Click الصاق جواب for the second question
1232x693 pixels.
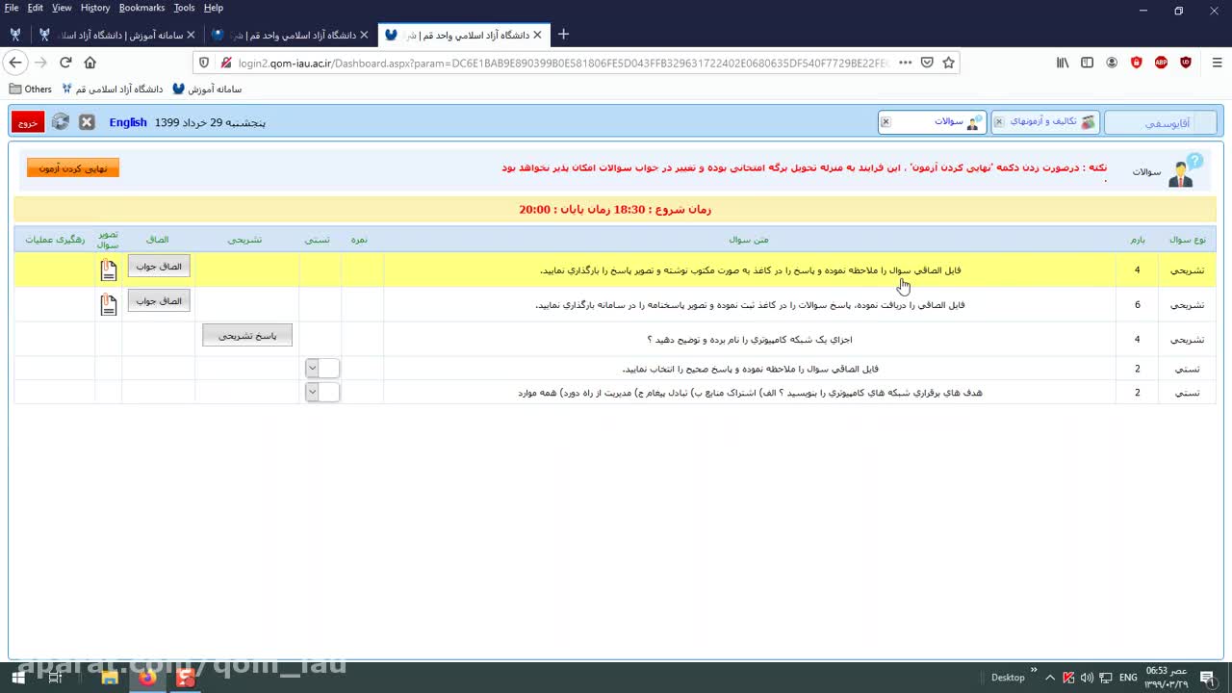click(159, 300)
